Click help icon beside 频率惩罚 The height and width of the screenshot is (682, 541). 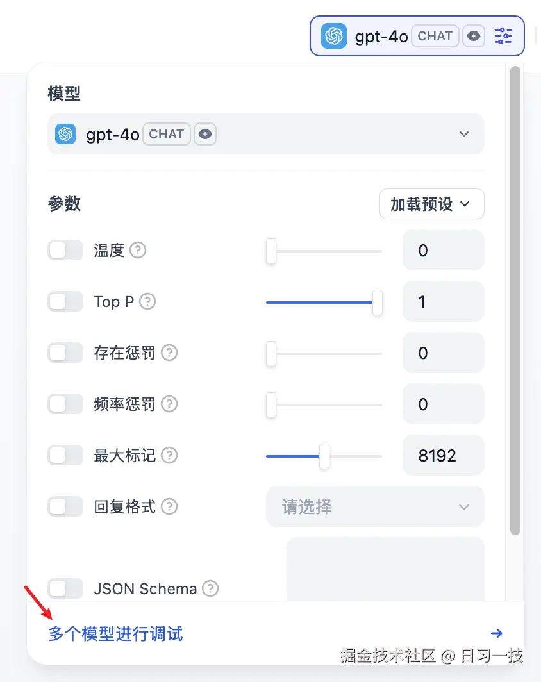tap(169, 404)
